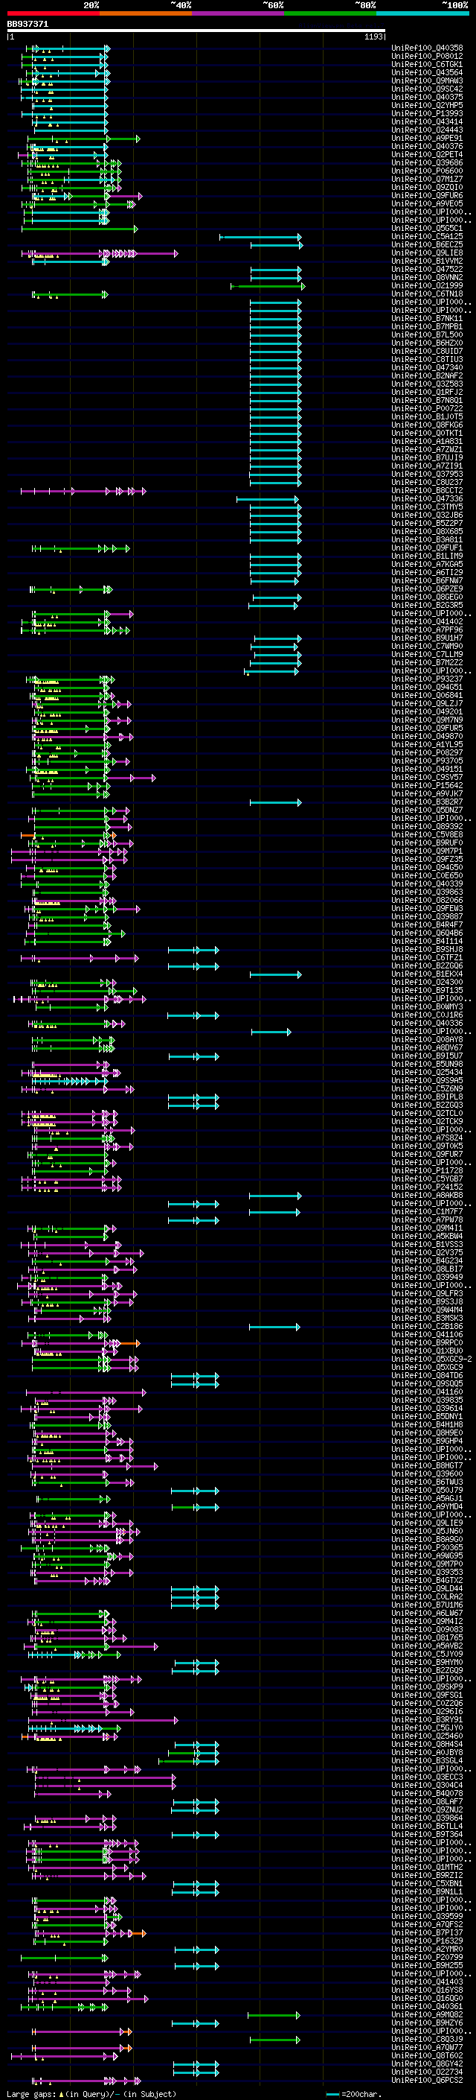The image size is (476, 2100).
Task: Select the UniRef100_P13993 label
Action: (427, 113)
